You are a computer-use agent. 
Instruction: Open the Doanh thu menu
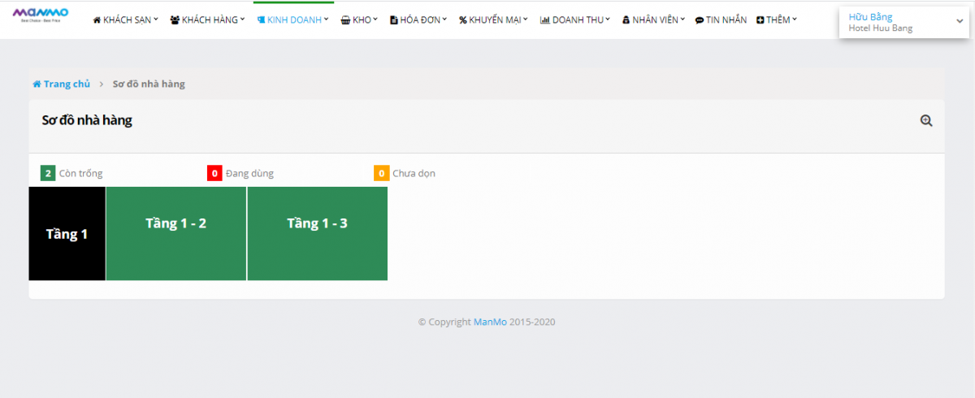pyautogui.click(x=575, y=19)
